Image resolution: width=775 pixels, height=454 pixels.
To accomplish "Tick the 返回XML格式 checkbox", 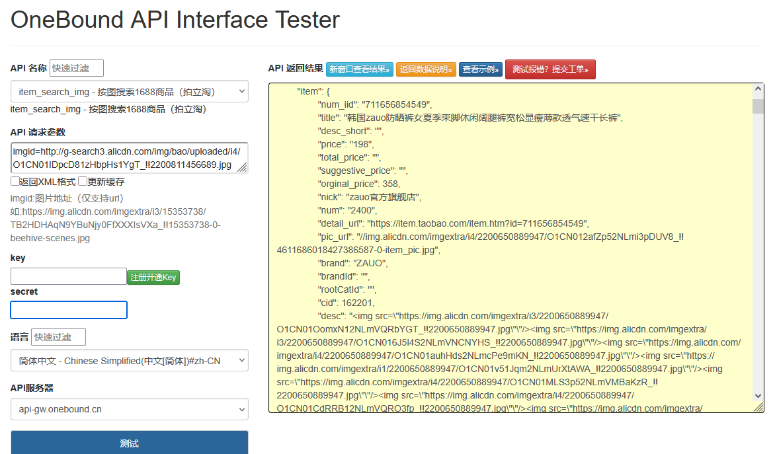I will [x=15, y=181].
